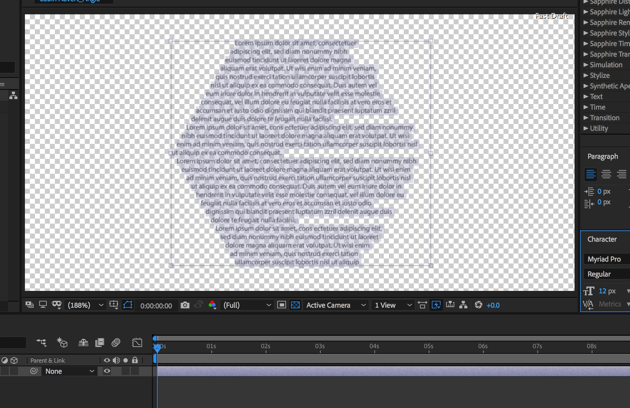Open the Comp Flowchart icon in the viewer bar
This screenshot has height=408, width=630.
463,305
